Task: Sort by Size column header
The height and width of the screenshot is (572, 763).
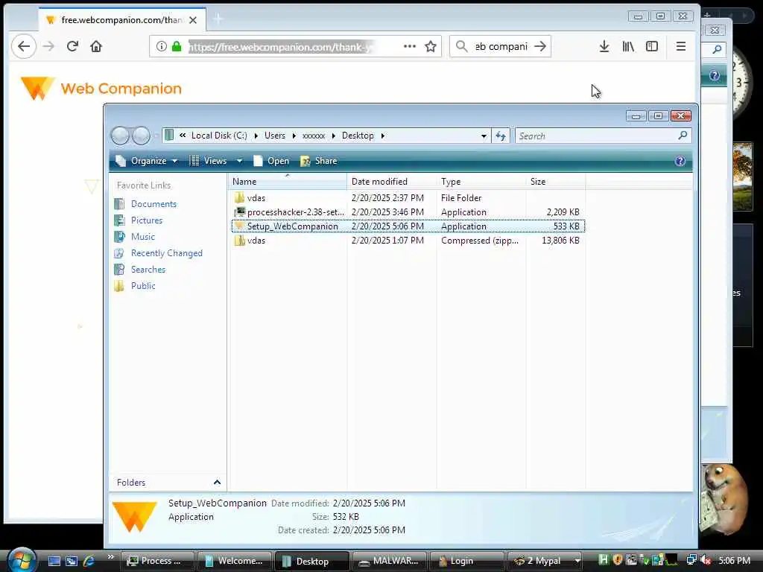Action: pyautogui.click(x=555, y=182)
